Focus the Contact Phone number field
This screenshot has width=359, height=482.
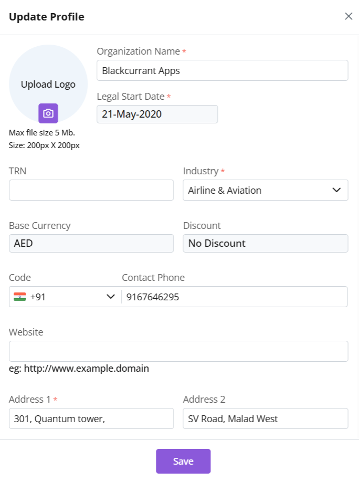[234, 297]
